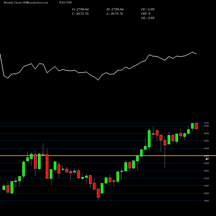
Task: Click the 'OC: 2.03' reading
Action: point(148,10)
